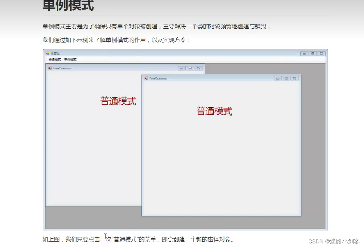
Task: Click the close icon on back FrmComman window
Action: coord(198,68)
